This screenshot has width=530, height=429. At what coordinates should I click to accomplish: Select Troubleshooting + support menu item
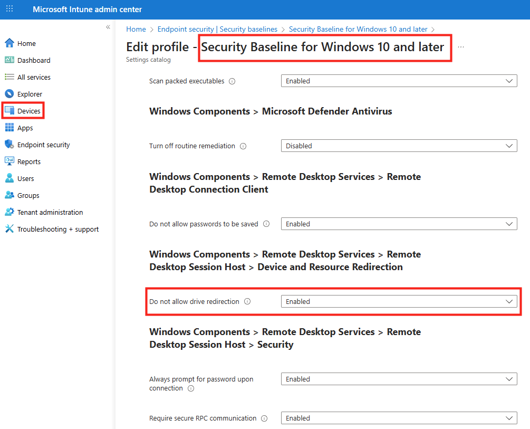click(57, 229)
